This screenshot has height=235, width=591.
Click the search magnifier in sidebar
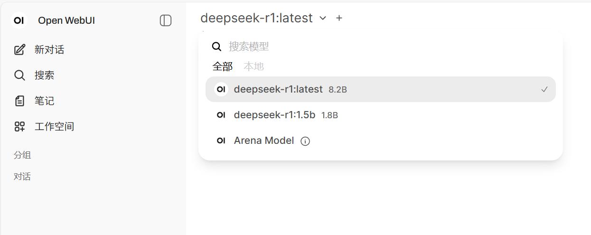tap(19, 75)
